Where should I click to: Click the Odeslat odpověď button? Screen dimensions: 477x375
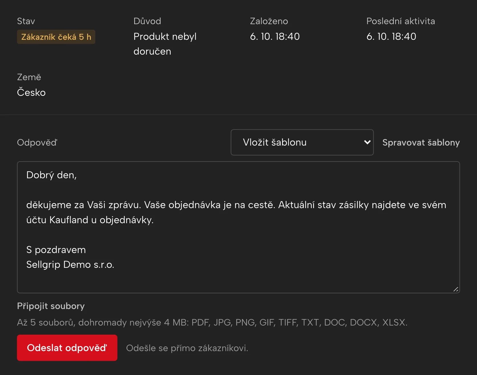click(67, 348)
